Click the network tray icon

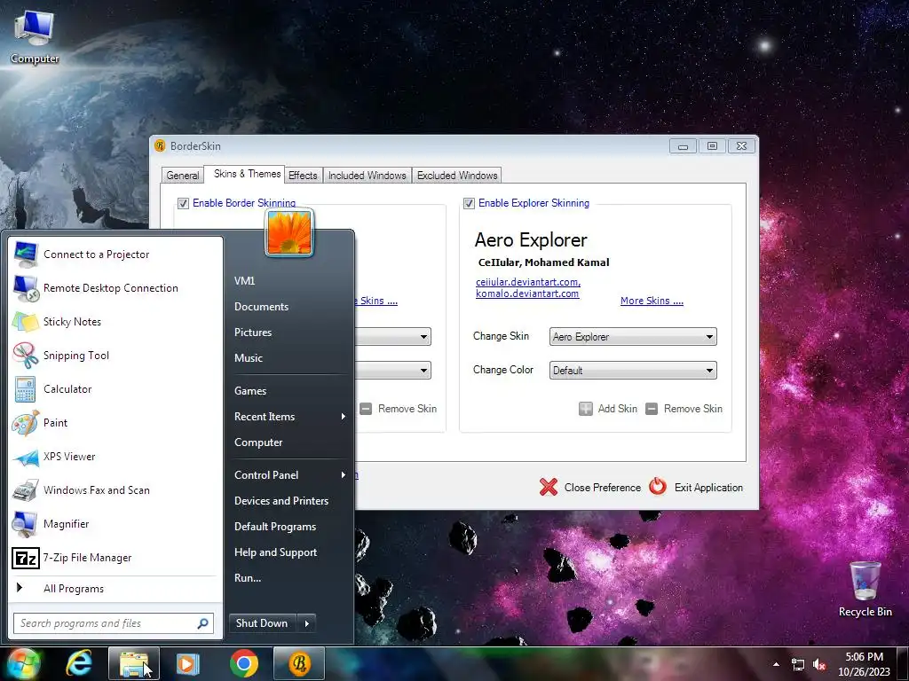click(798, 665)
